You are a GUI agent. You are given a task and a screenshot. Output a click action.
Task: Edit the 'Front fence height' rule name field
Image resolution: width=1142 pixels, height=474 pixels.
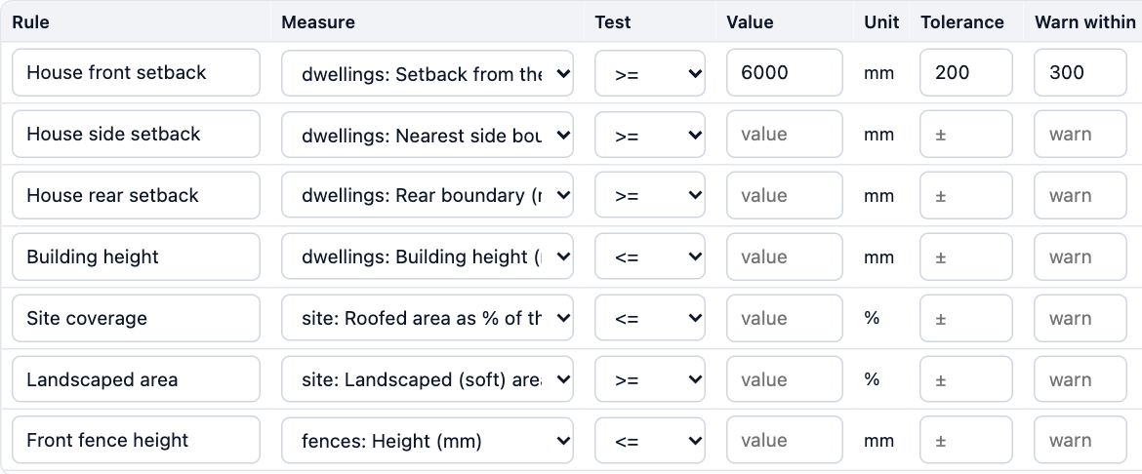click(137, 441)
